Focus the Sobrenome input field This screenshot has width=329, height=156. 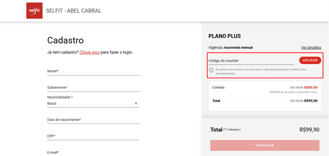(x=93, y=87)
